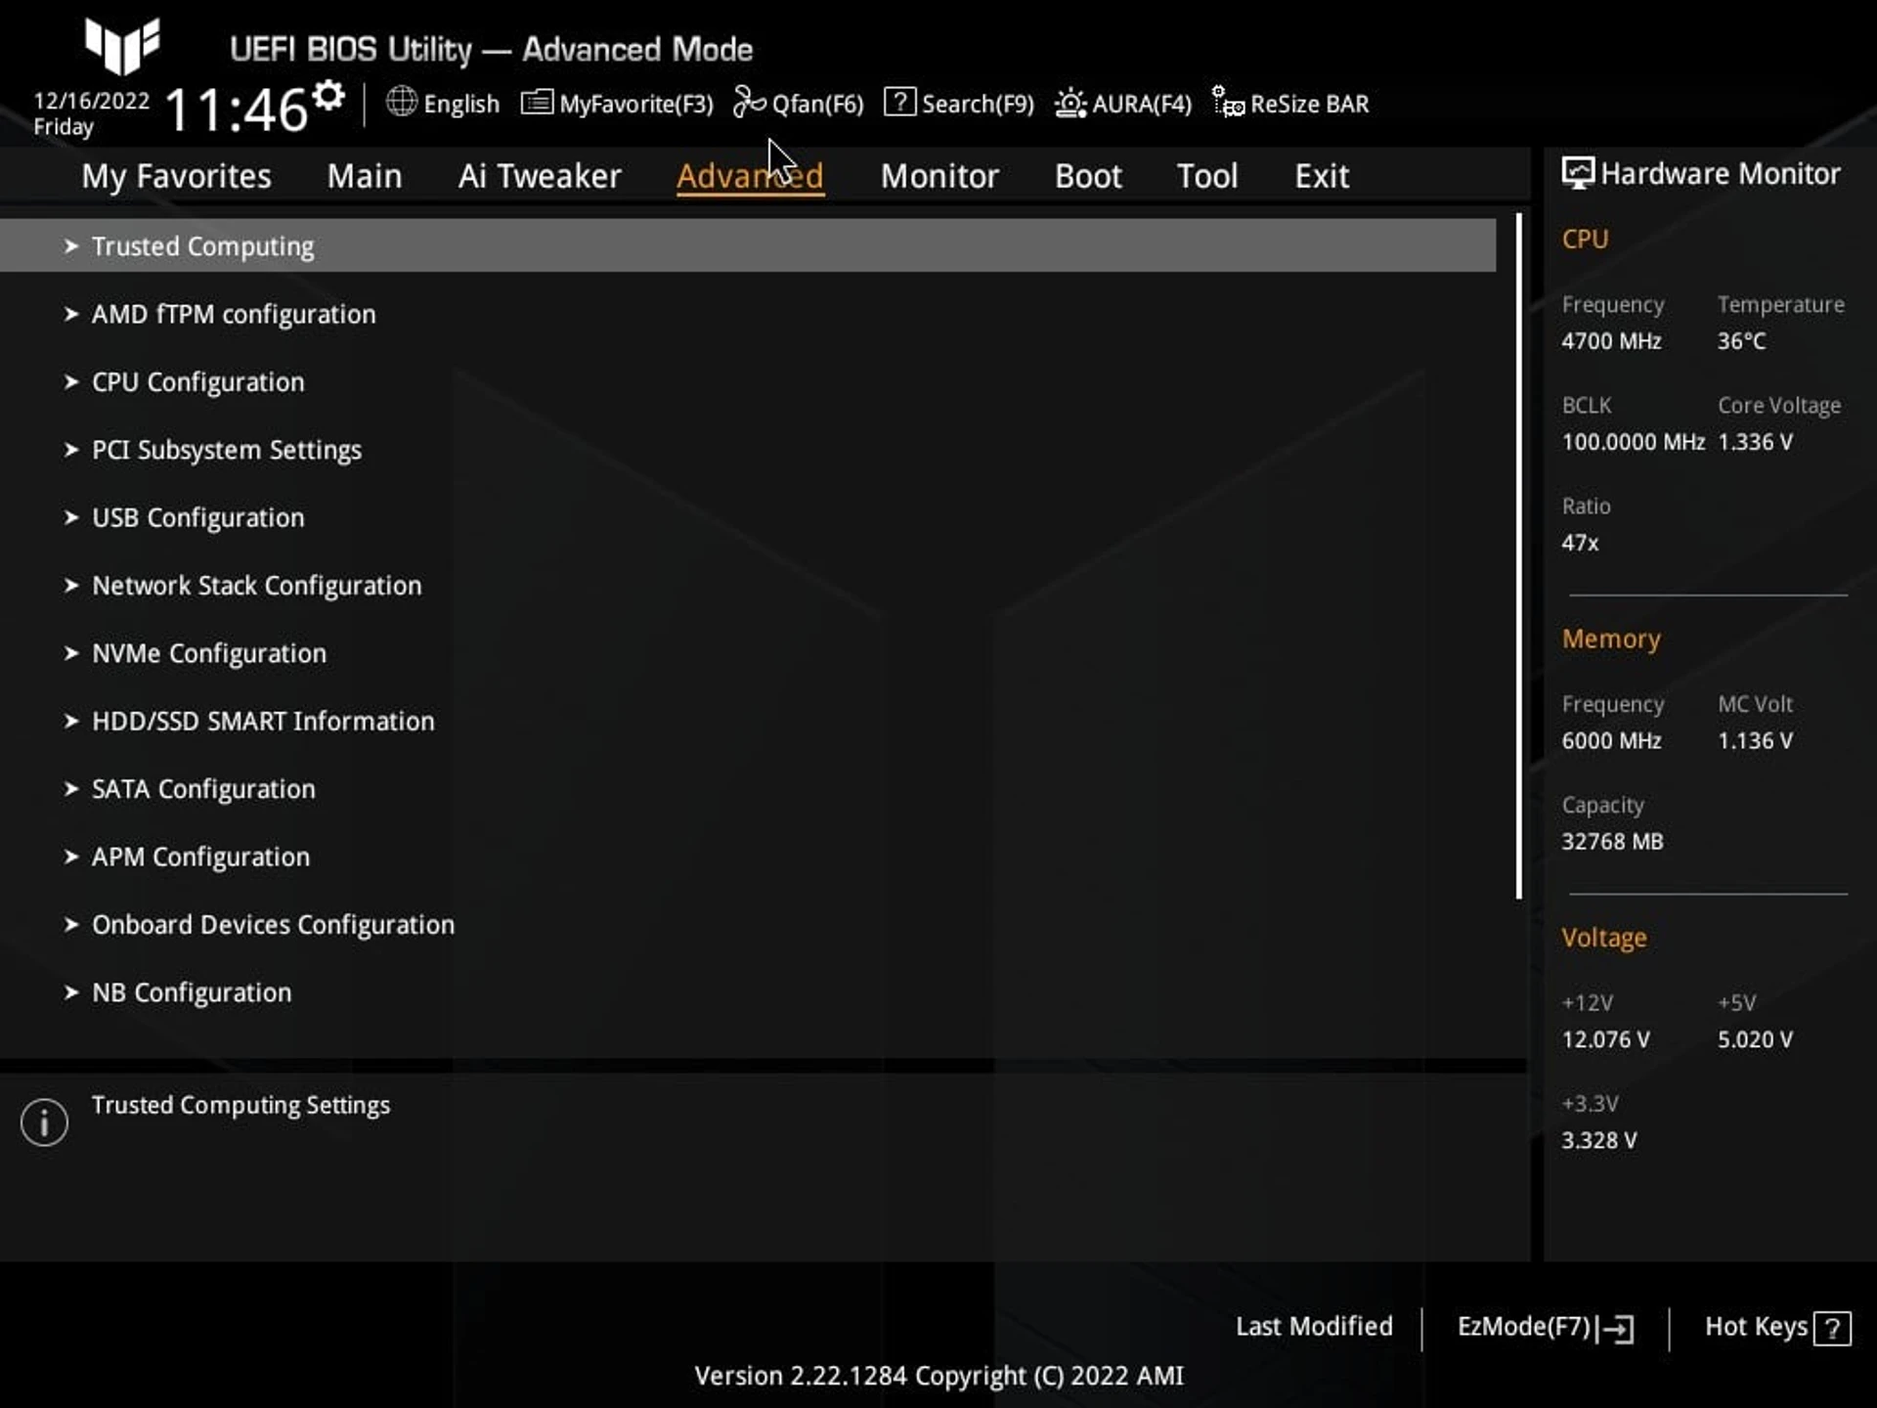Viewport: 1877px width, 1408px height.
Task: Expand AMD fTPM configuration arrow
Action: point(70,314)
